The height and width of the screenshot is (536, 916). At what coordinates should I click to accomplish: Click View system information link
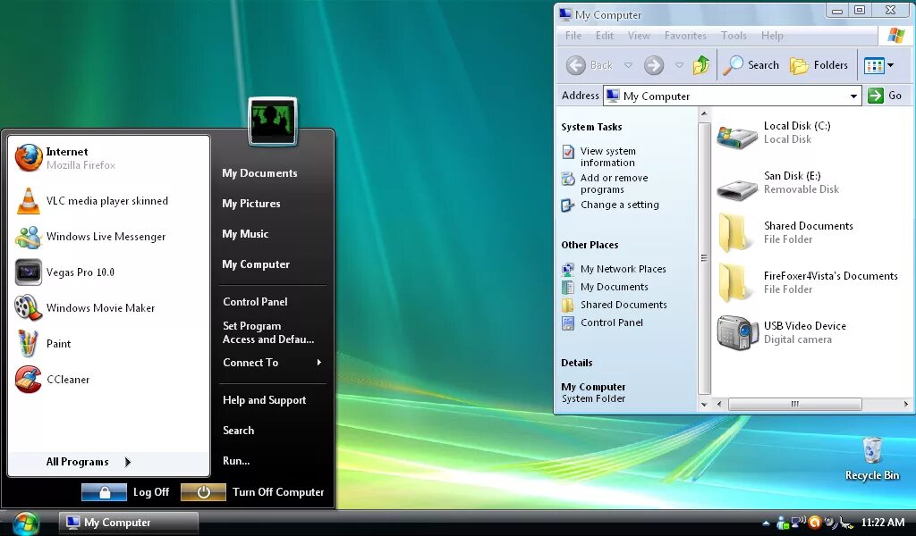coord(607,157)
